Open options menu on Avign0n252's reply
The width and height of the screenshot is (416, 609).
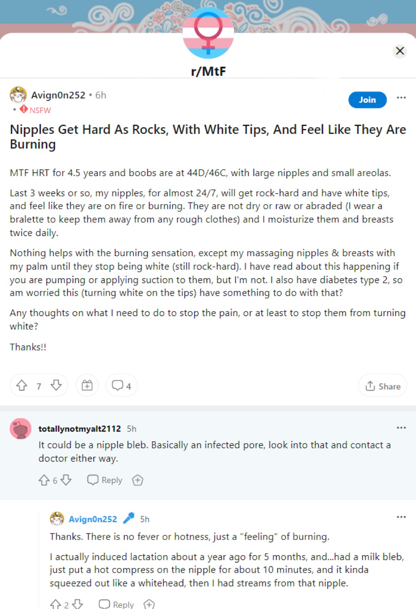point(401,517)
